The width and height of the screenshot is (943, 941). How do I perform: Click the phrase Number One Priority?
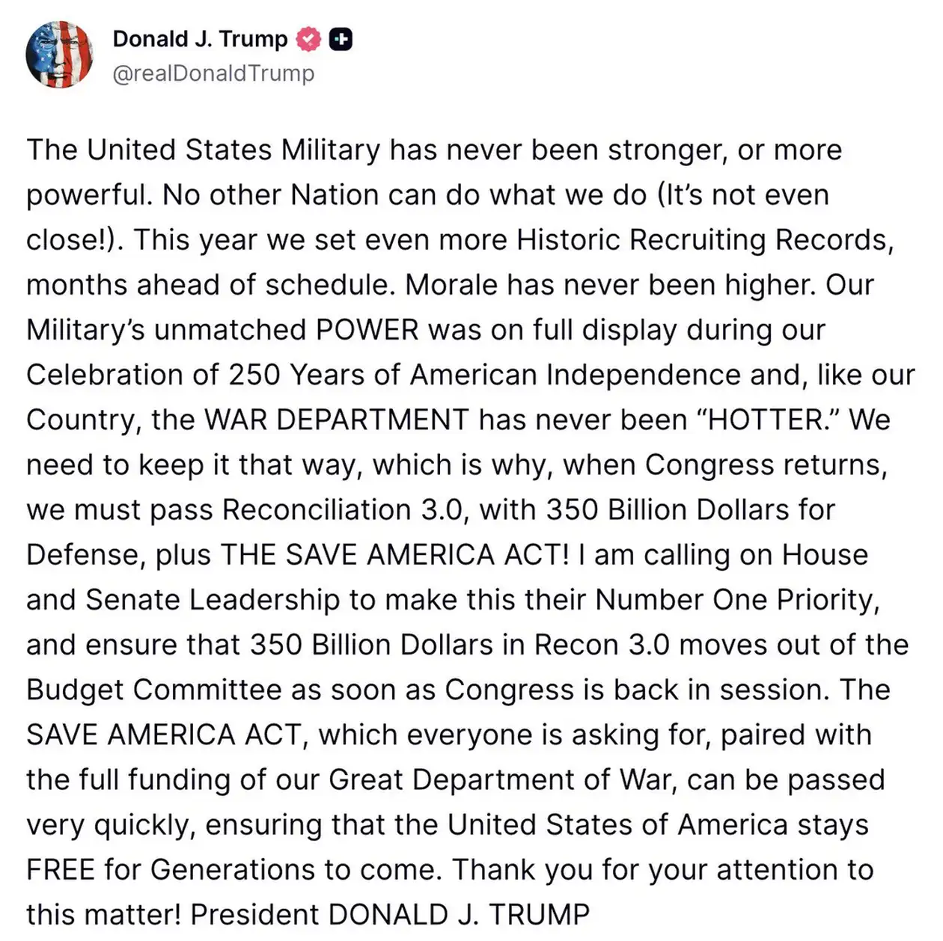point(737,600)
